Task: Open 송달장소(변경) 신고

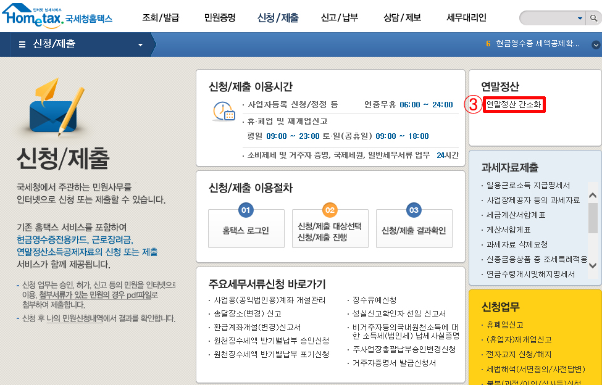Action: (247, 313)
